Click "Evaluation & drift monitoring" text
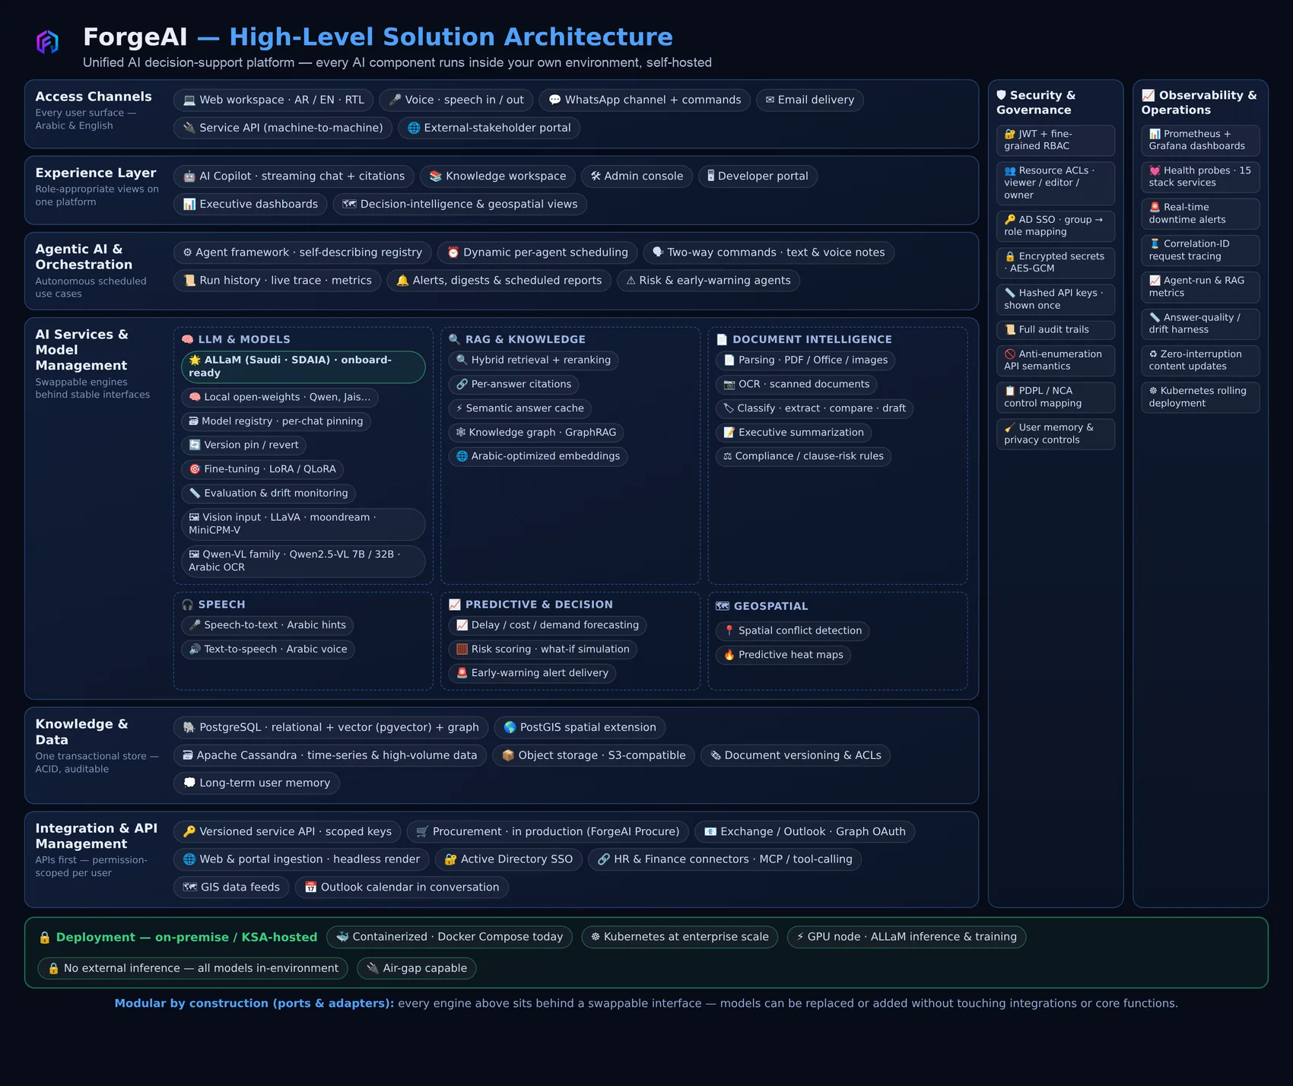The image size is (1293, 1086). tap(276, 493)
